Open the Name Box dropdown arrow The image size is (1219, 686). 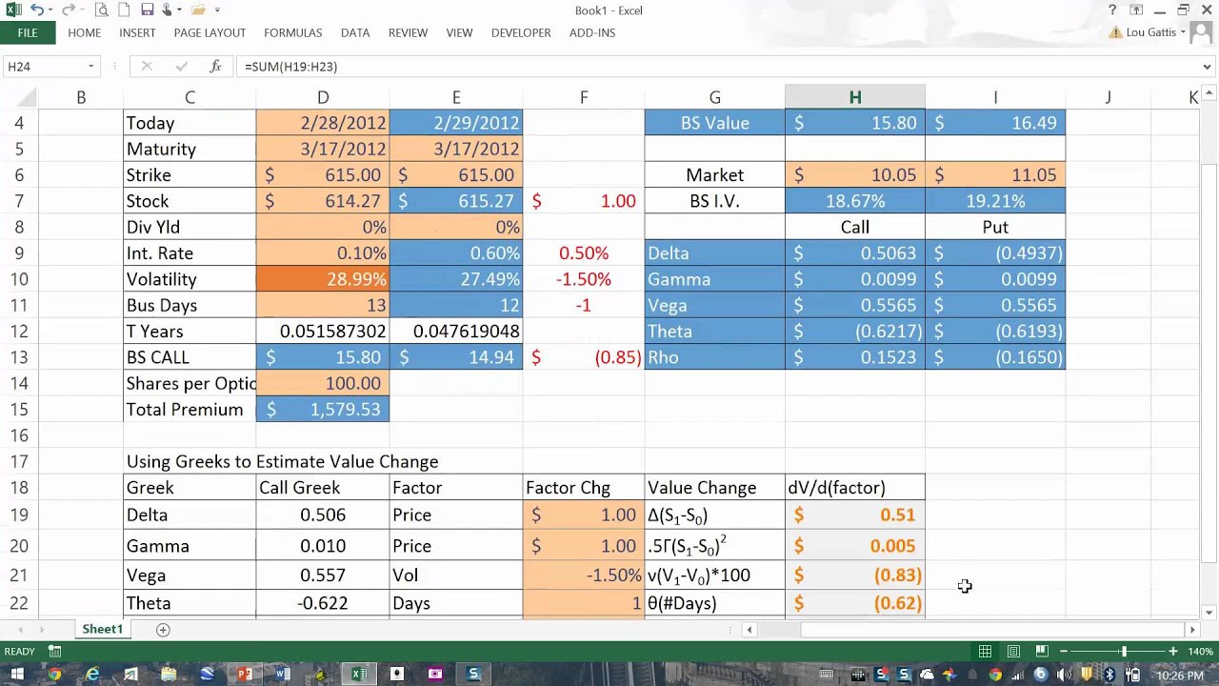tap(90, 67)
